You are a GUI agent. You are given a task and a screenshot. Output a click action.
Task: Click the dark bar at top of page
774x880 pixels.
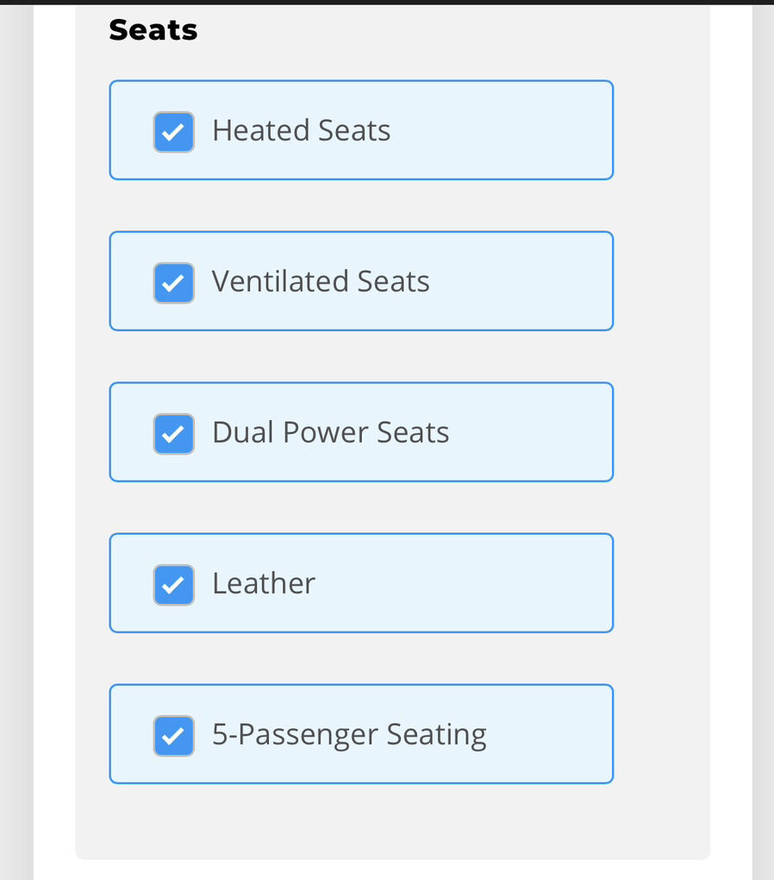pyautogui.click(x=387, y=2)
